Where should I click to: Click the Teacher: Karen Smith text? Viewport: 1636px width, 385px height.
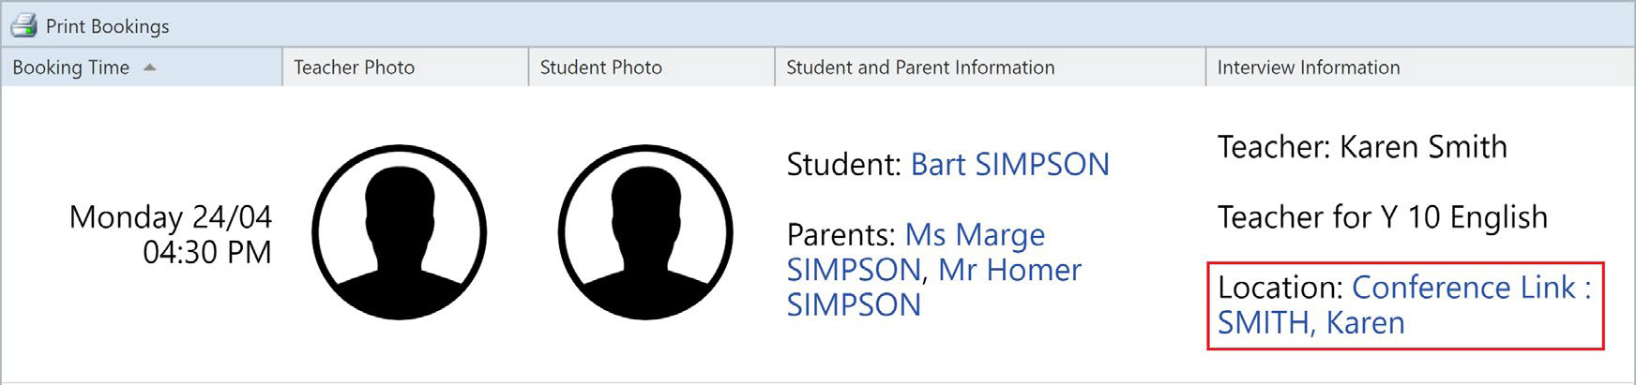pos(1362,147)
